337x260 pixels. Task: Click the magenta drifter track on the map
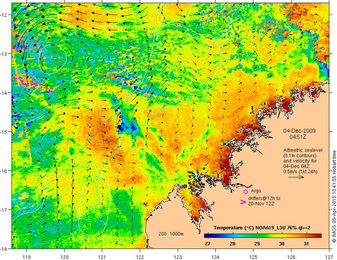(32, 84)
